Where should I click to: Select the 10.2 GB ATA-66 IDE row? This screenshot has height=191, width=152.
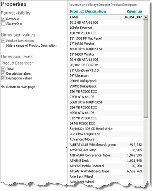[106, 23]
